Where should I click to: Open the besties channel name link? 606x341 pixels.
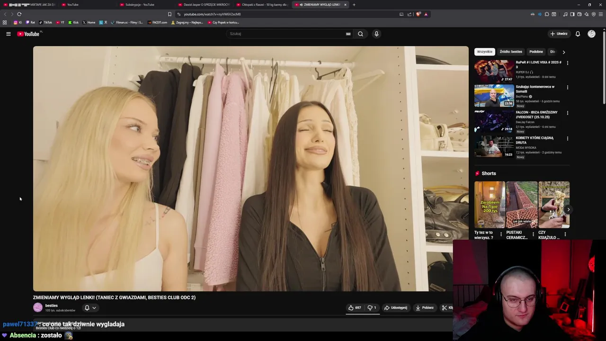click(x=51, y=305)
